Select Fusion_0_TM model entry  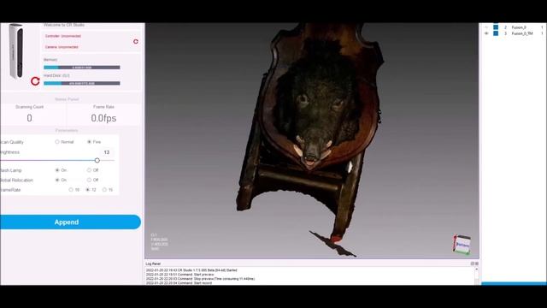pos(522,33)
